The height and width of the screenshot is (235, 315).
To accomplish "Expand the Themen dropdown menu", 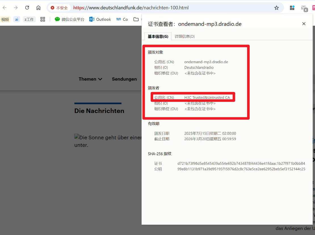I will coord(91,79).
